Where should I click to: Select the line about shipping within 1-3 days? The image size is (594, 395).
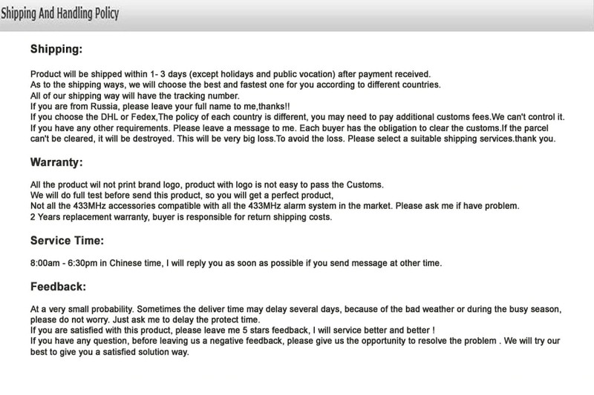point(230,74)
